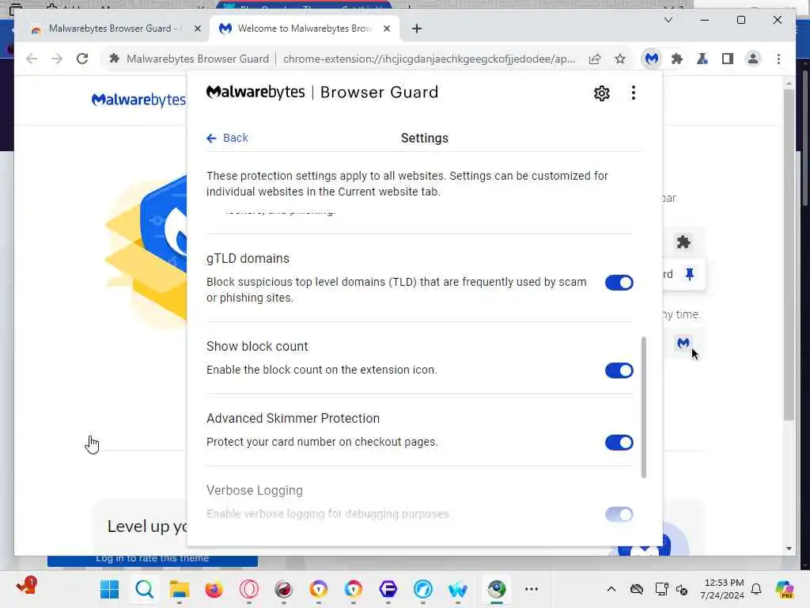Click the Malwarebytes M icon on welcome page
The width and height of the screenshot is (810, 608).
pos(683,343)
